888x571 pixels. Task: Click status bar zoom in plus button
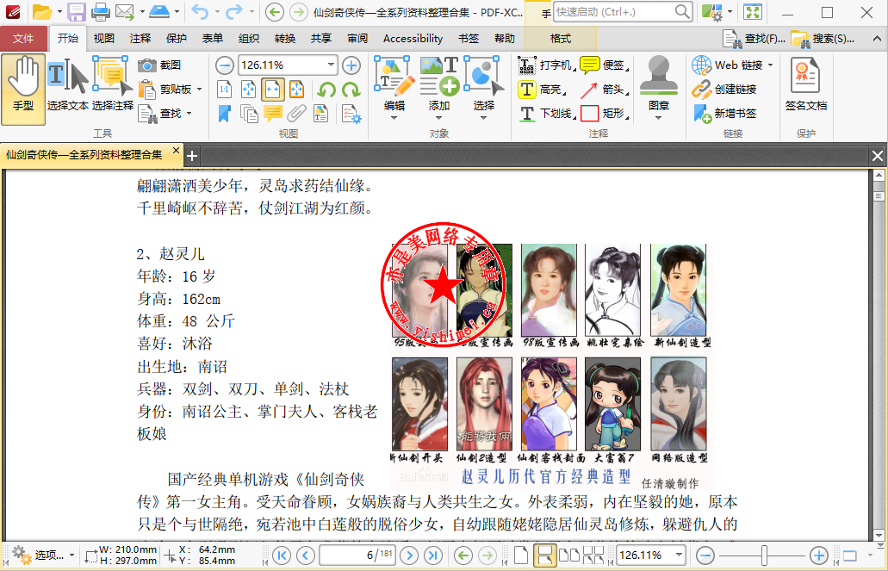(819, 555)
